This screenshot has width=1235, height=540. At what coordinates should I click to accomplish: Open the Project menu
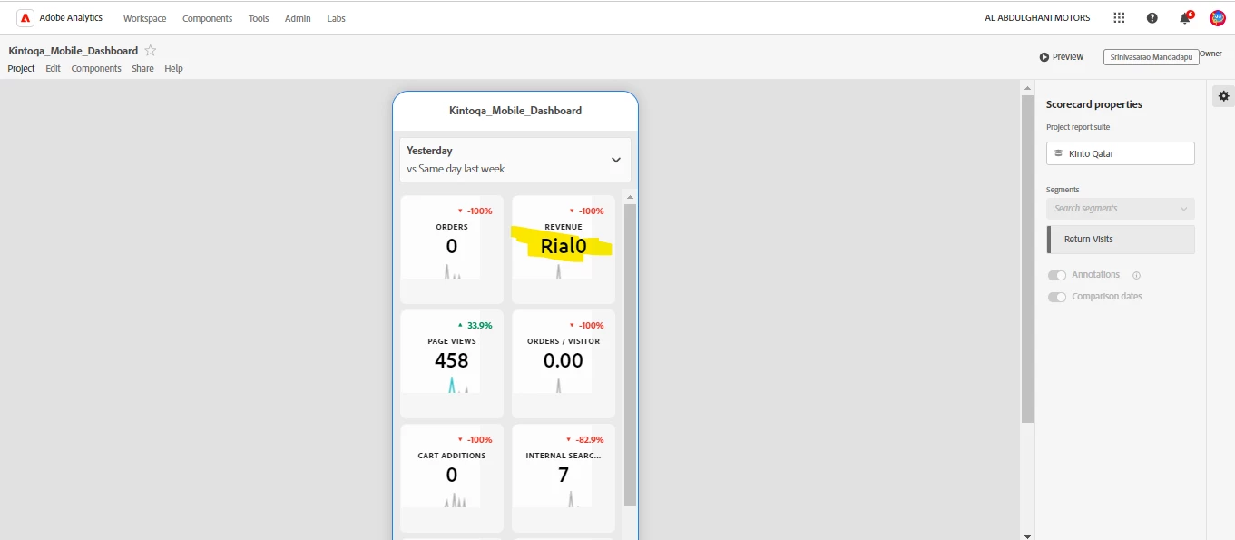point(22,68)
